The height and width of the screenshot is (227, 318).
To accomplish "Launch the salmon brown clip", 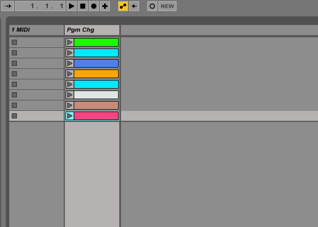I will pos(70,106).
